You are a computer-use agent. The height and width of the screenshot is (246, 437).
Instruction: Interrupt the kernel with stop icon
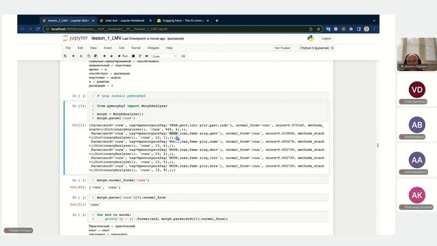(133, 56)
